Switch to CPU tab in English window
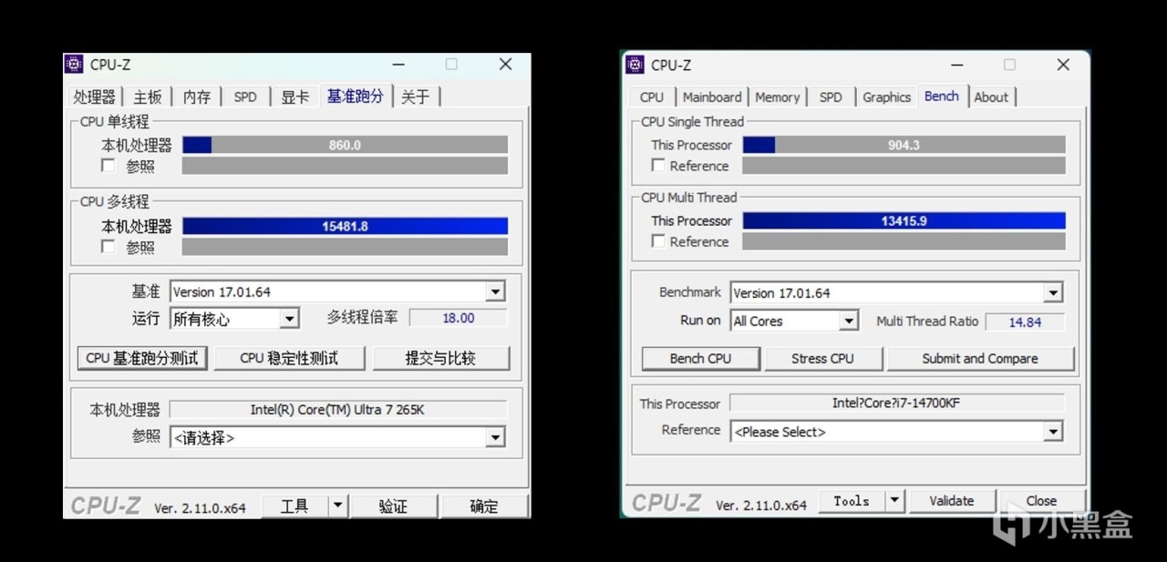This screenshot has height=562, width=1167. [x=652, y=97]
